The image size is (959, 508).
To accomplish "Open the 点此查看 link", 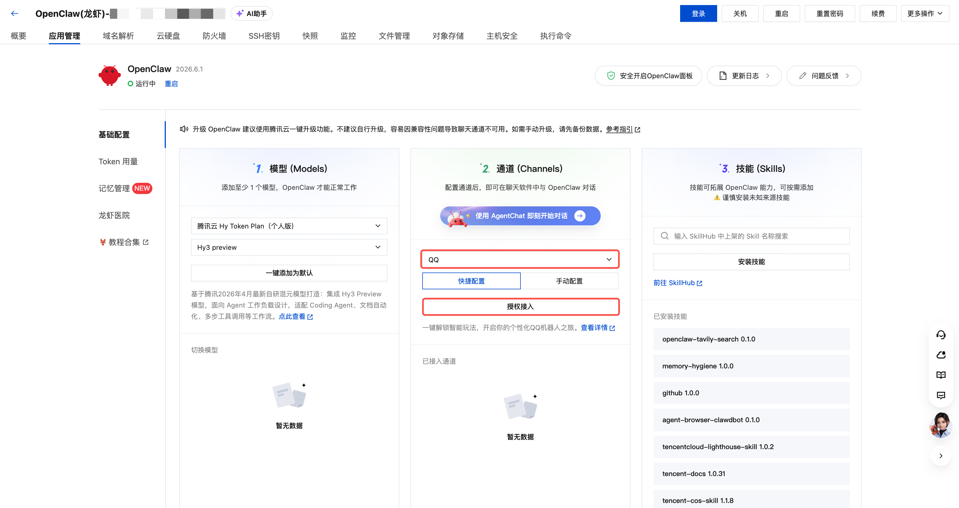I will 296,317.
